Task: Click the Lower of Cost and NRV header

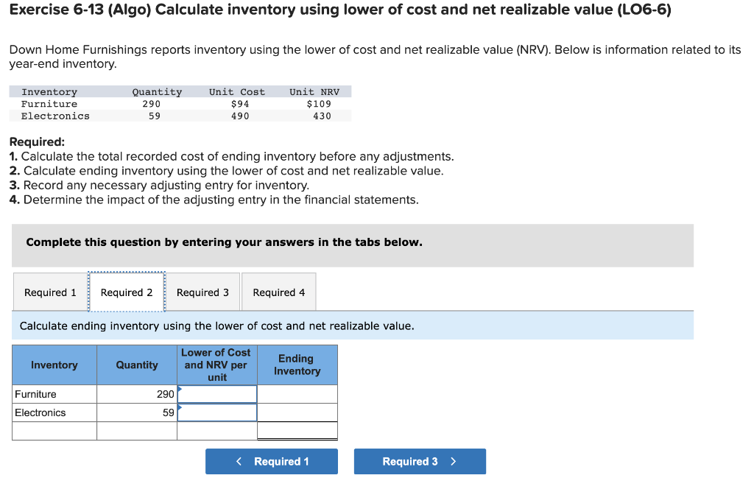Action: tap(216, 365)
